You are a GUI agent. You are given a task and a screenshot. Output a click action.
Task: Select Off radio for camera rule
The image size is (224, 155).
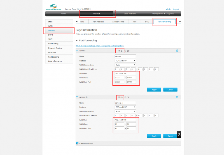point(126,51)
